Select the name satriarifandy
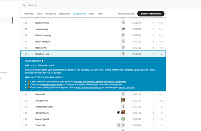201x131 pixels. (42, 29)
